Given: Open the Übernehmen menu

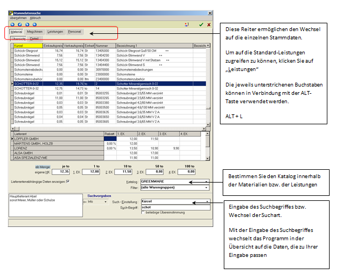Looking at the screenshot, I should (18, 18).
